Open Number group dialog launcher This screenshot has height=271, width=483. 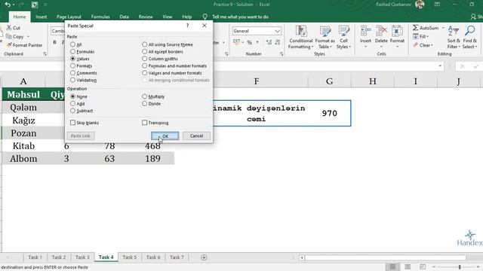281,53
